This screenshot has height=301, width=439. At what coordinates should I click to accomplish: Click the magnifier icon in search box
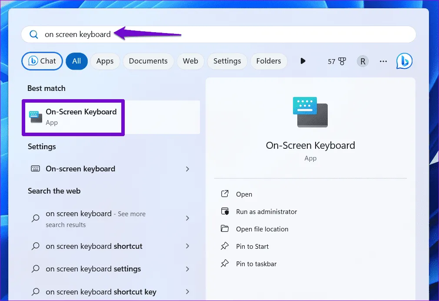click(33, 34)
